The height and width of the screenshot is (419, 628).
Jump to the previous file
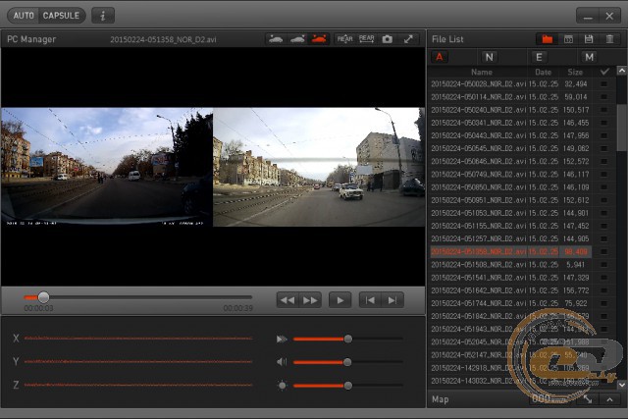click(370, 300)
